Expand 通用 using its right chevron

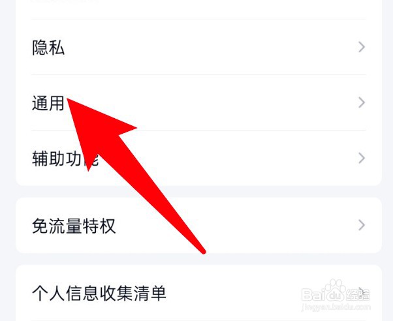(x=362, y=102)
